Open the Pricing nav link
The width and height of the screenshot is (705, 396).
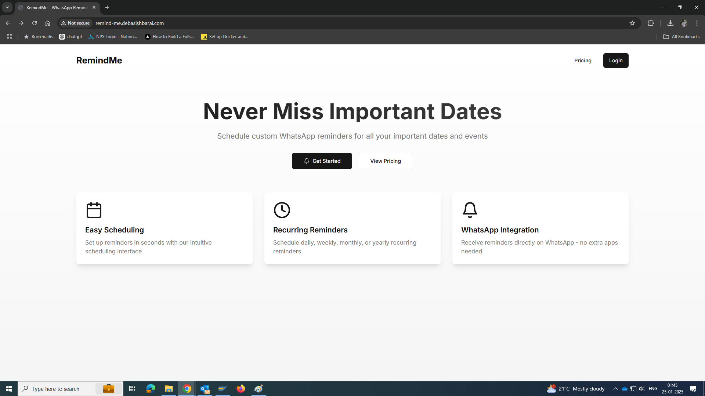point(583,60)
